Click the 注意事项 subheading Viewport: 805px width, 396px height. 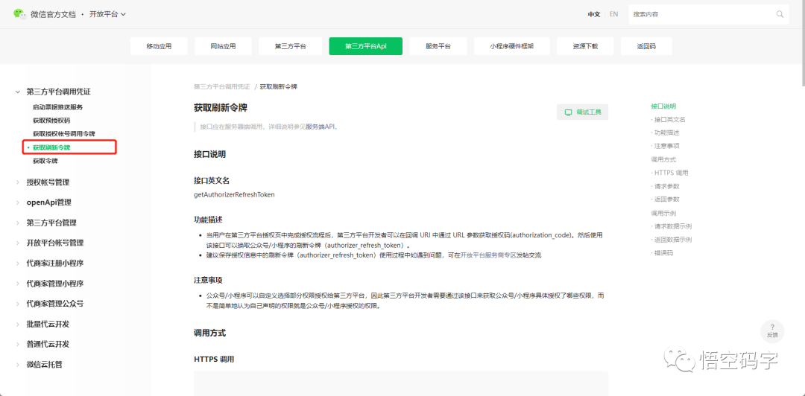click(208, 281)
